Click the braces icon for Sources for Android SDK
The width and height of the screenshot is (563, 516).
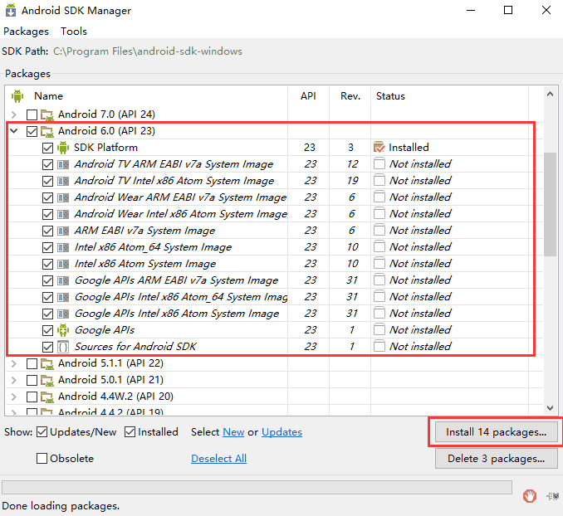coord(63,347)
